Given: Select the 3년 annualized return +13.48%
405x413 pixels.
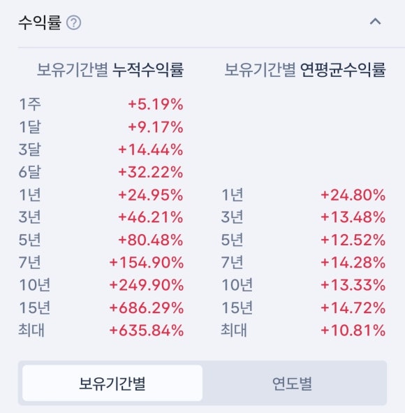Looking at the screenshot, I should (x=353, y=217).
